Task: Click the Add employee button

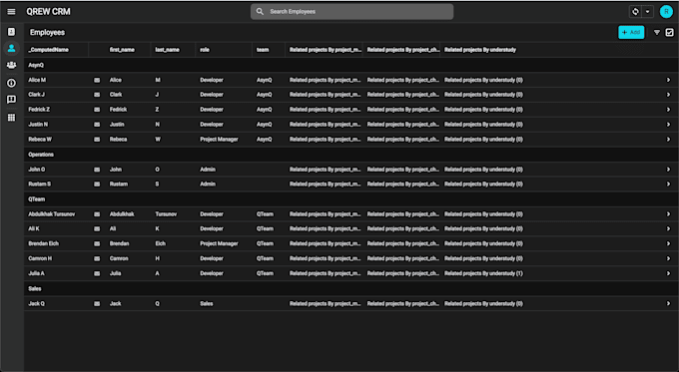Action: tap(631, 33)
